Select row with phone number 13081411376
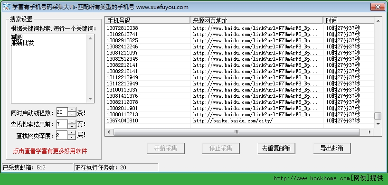The height and width of the screenshot is (185, 388). point(239,96)
